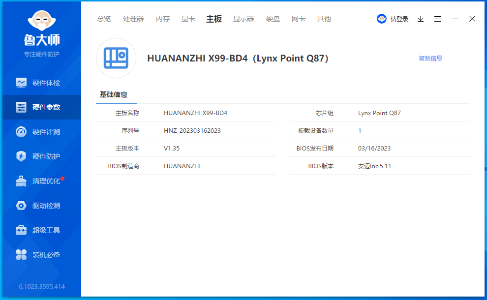Viewport: 487px width, 300px height.
Task: Select the 主板 motherboard tab
Action: [x=214, y=19]
